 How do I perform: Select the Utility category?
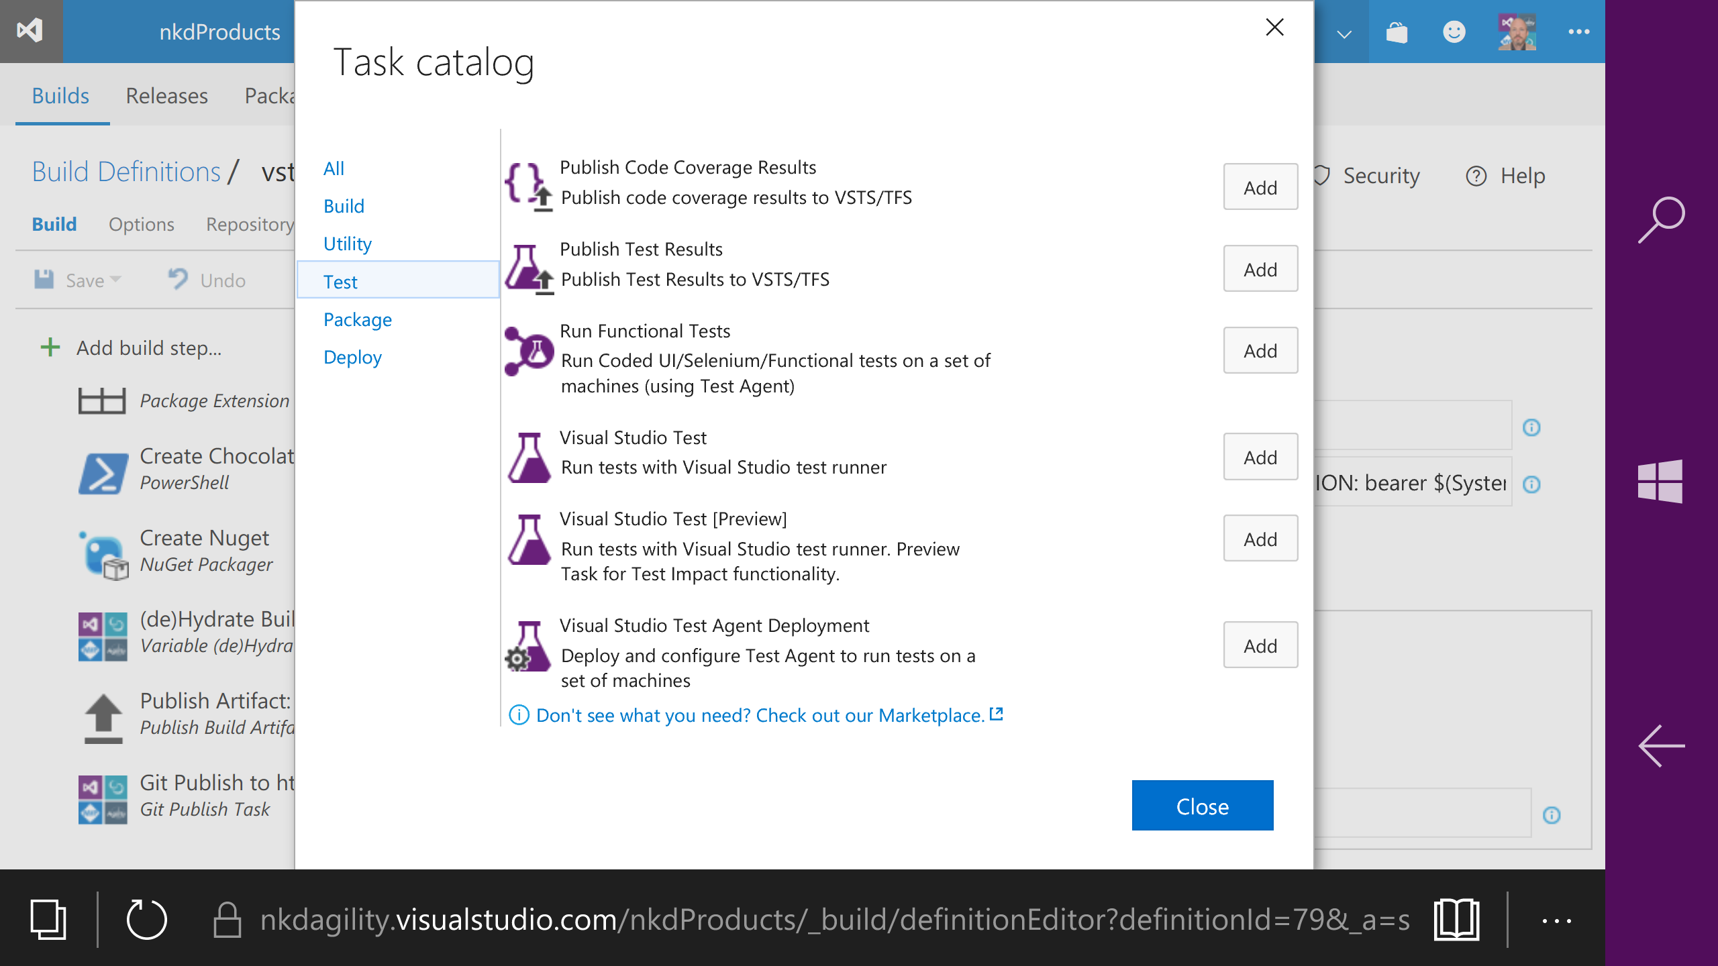[347, 244]
